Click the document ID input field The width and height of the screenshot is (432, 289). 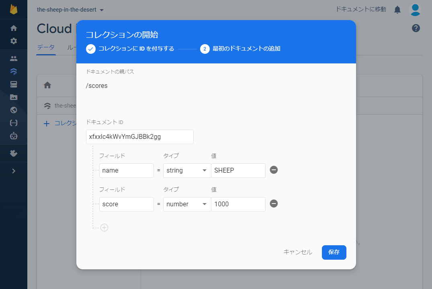(140, 137)
